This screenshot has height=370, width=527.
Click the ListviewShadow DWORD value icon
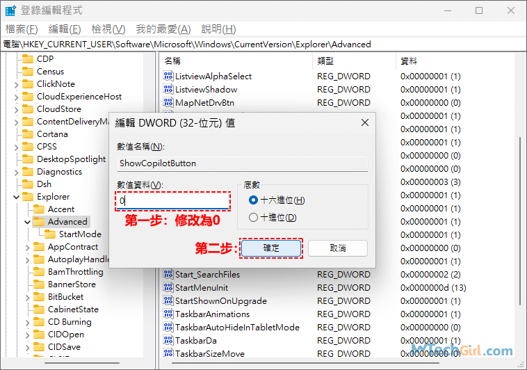click(x=168, y=89)
